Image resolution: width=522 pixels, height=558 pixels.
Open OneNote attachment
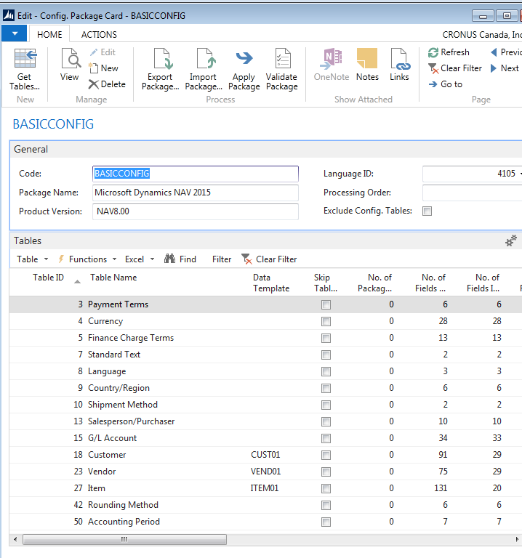[332, 65]
